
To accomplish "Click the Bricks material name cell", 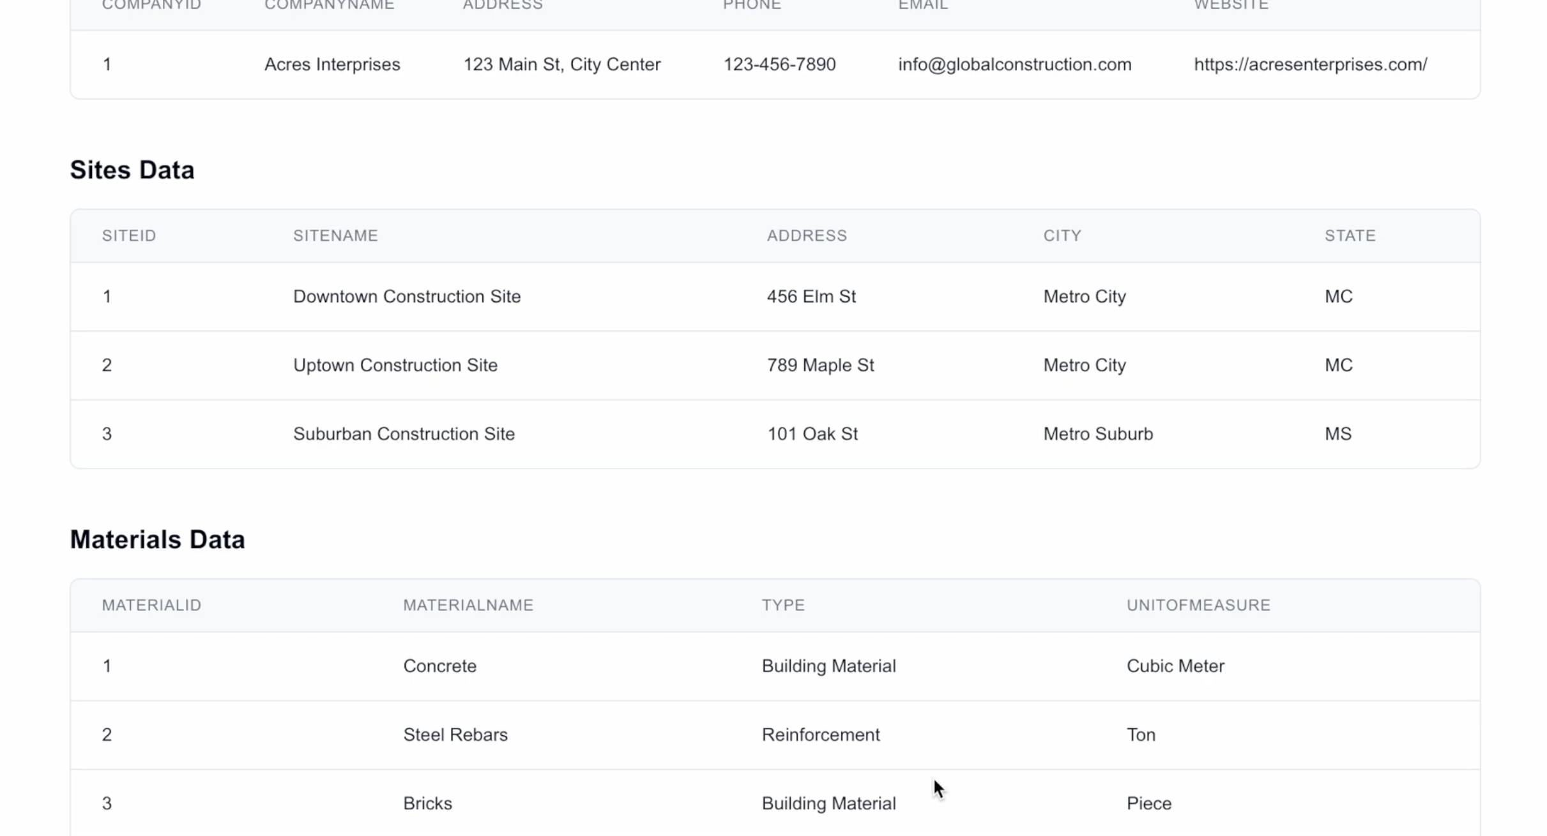I will tap(427, 803).
